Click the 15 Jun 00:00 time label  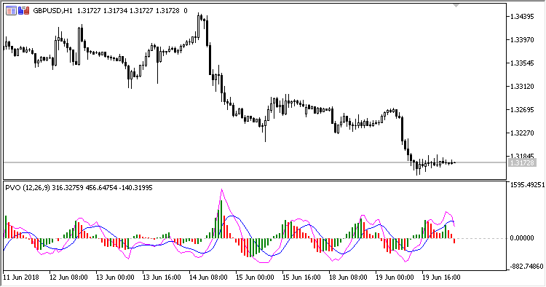[x=255, y=278]
